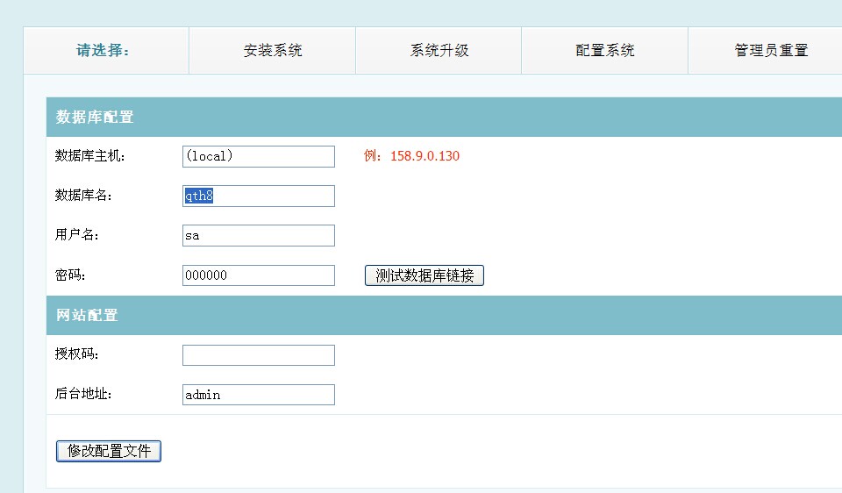Viewport: 842px width, 493px height.
Task: Click the 数据库主机 text label
Action: coord(90,156)
